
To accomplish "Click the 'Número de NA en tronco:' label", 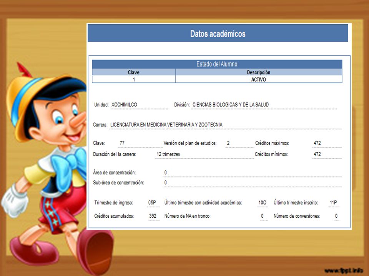I will (x=187, y=216).
